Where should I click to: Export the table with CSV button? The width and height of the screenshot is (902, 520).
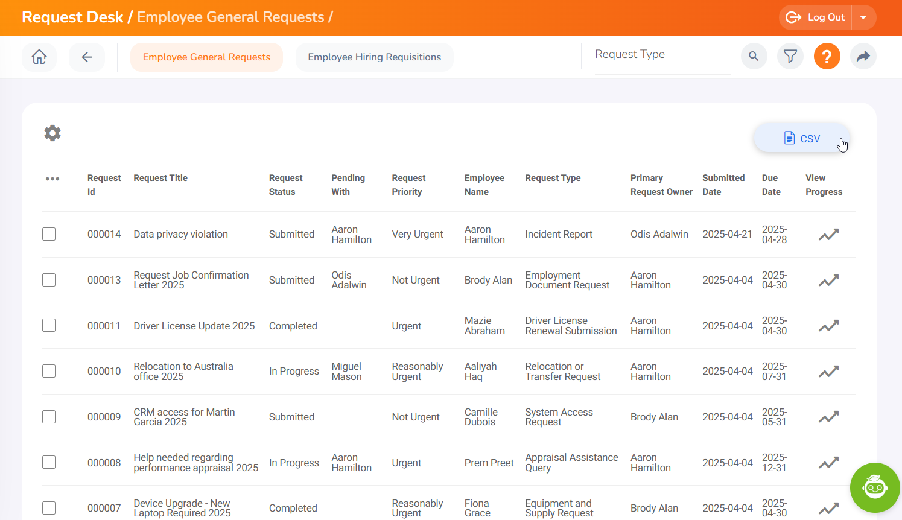(x=801, y=138)
